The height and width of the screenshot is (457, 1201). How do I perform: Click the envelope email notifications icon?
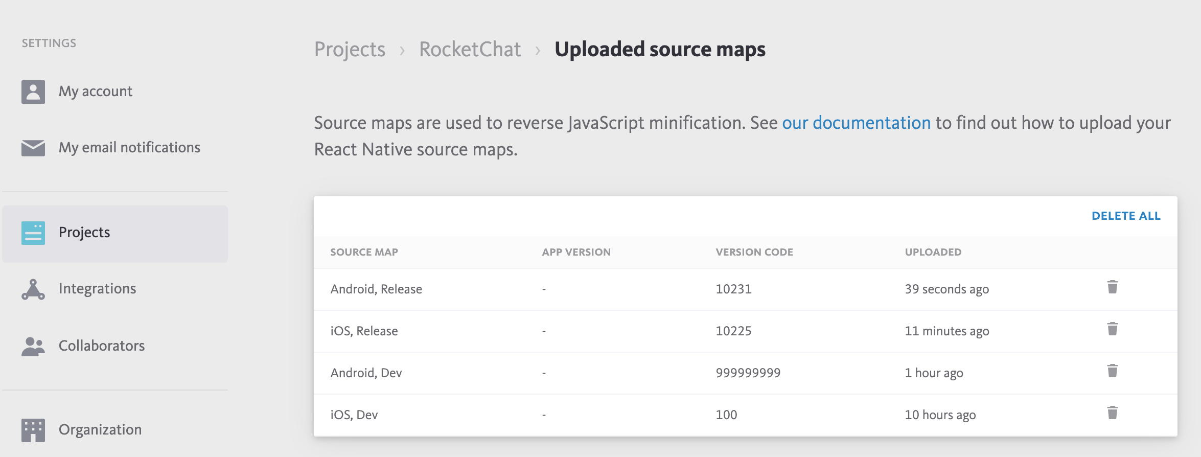33,148
